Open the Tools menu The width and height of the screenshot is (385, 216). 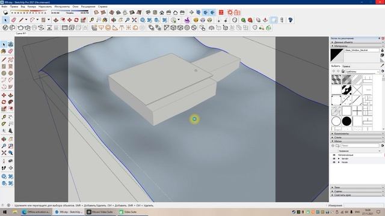62,7
